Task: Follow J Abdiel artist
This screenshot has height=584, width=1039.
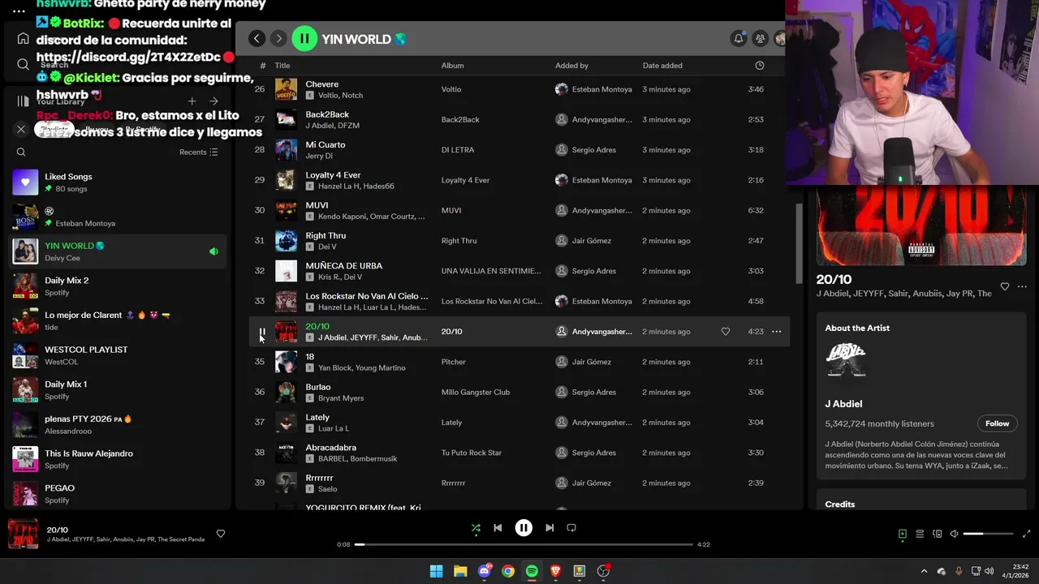Action: pos(997,423)
